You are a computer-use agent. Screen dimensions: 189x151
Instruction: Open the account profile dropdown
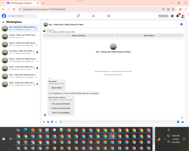coord(183,16)
